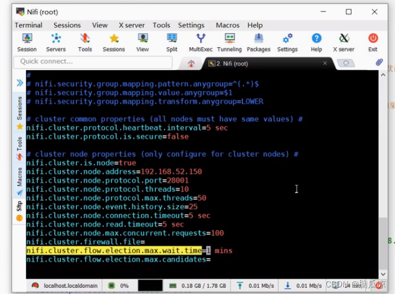Click the flow.election.max.candidates= line
The width and height of the screenshot is (395, 294).
pos(118,260)
